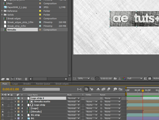Switch to the Streaks timeline tab
159x120 pixels.
[x=27, y=84]
